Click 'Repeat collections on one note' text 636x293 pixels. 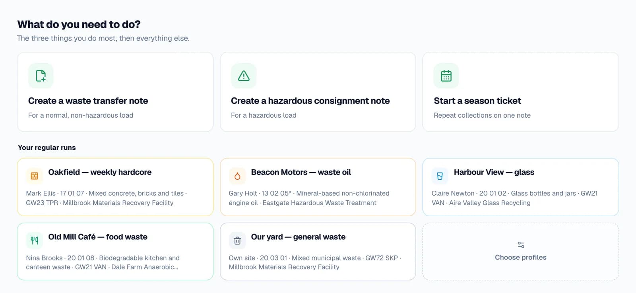pos(482,115)
